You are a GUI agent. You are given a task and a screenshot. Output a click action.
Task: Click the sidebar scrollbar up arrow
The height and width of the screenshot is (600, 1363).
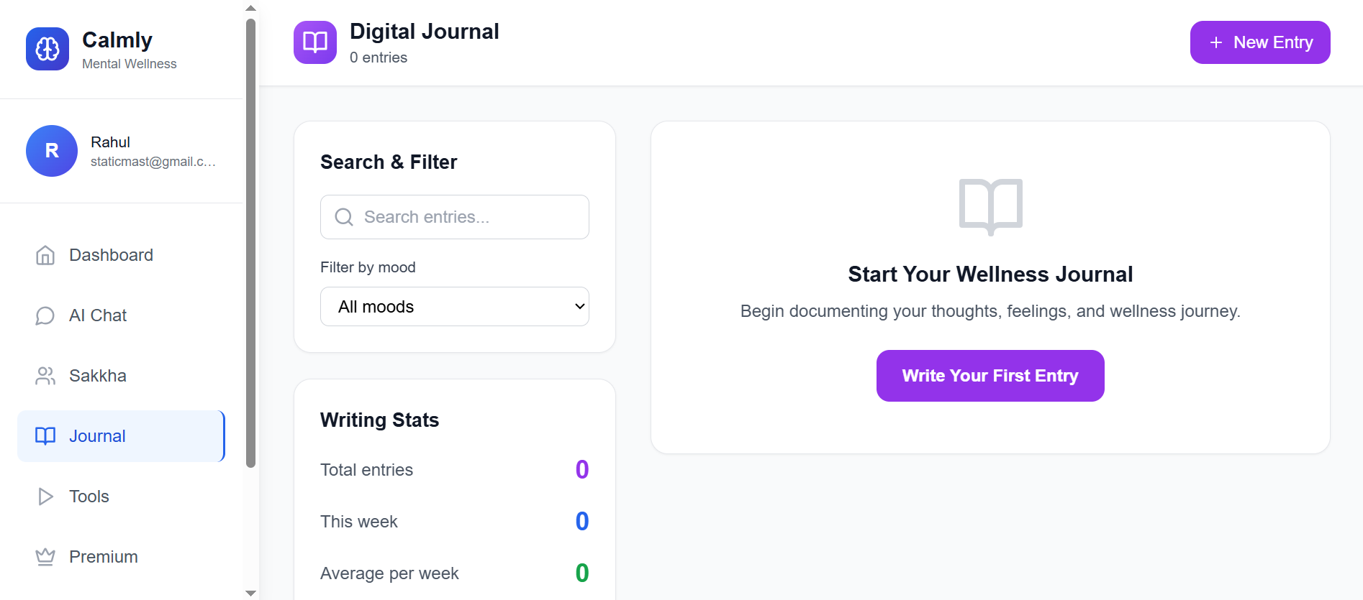tap(250, 8)
